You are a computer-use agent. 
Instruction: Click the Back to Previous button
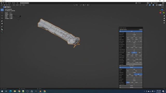click(25, 3)
